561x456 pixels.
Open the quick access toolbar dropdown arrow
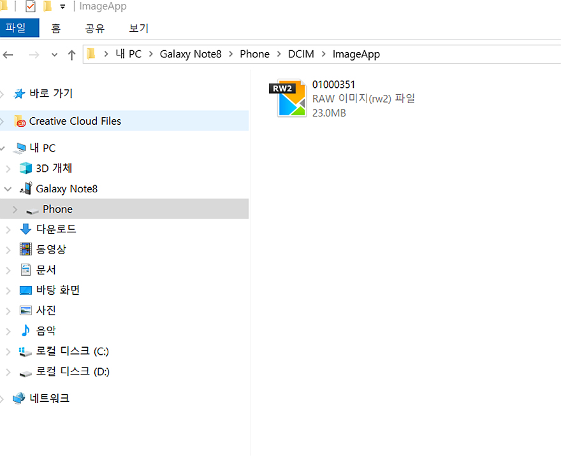click(62, 7)
